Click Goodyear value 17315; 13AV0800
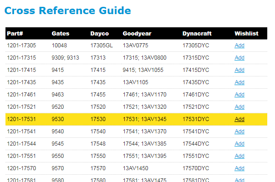The width and height of the screenshot is (275, 182). point(144,58)
